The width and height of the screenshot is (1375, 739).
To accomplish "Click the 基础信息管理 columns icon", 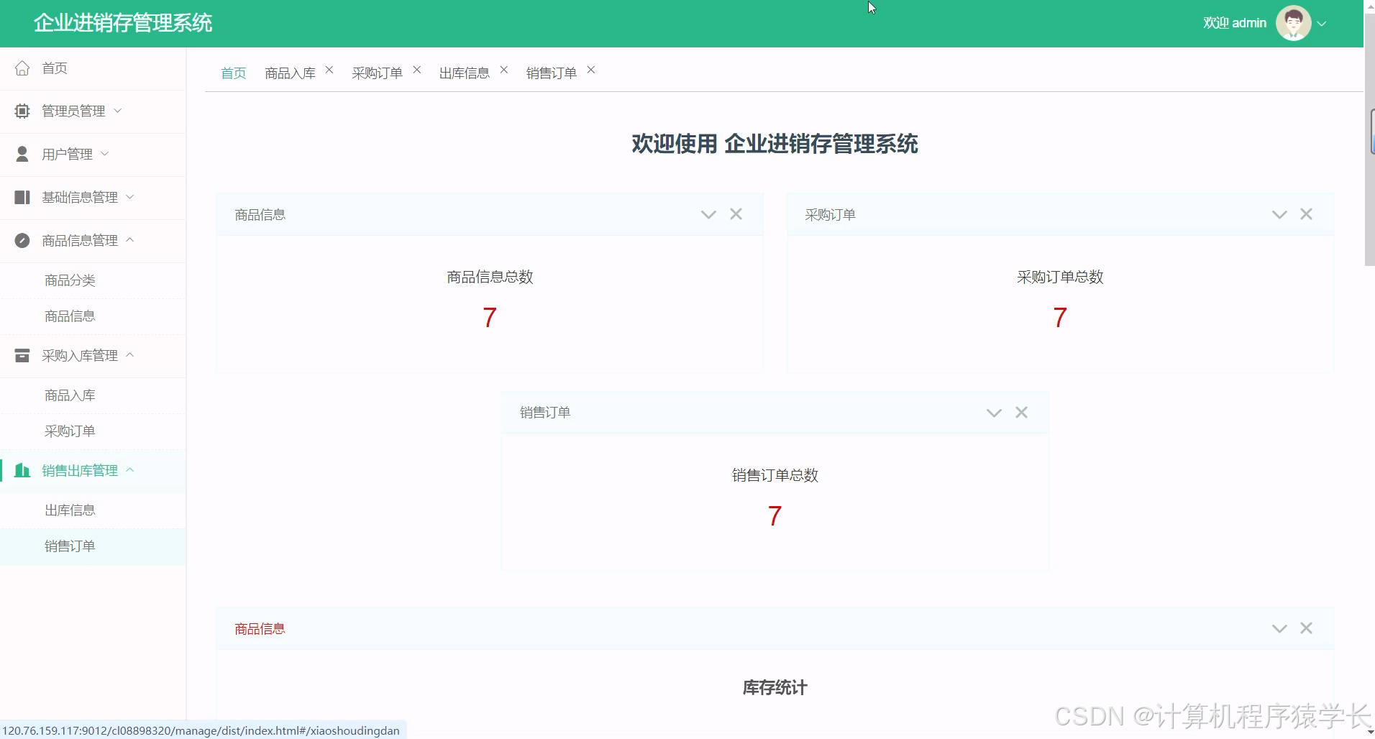I will click(22, 197).
